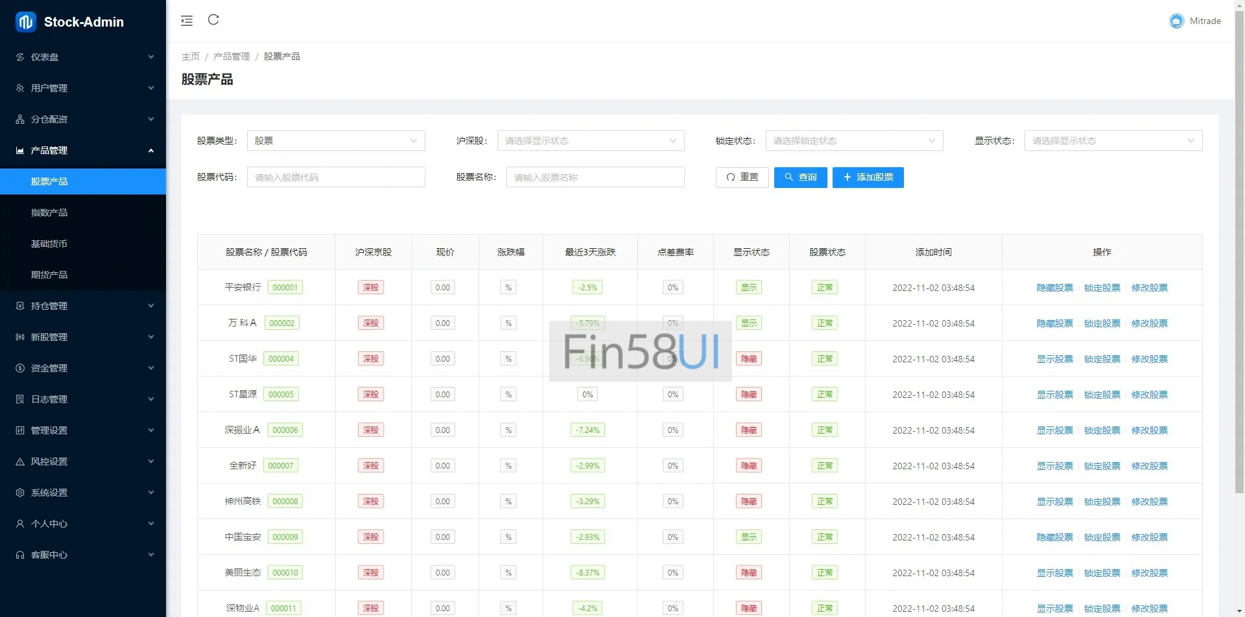1245x617 pixels.
Task: Click the 查询 search button
Action: point(800,178)
